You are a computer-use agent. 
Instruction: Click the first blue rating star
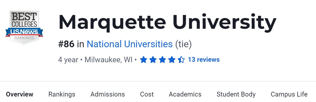143,60
